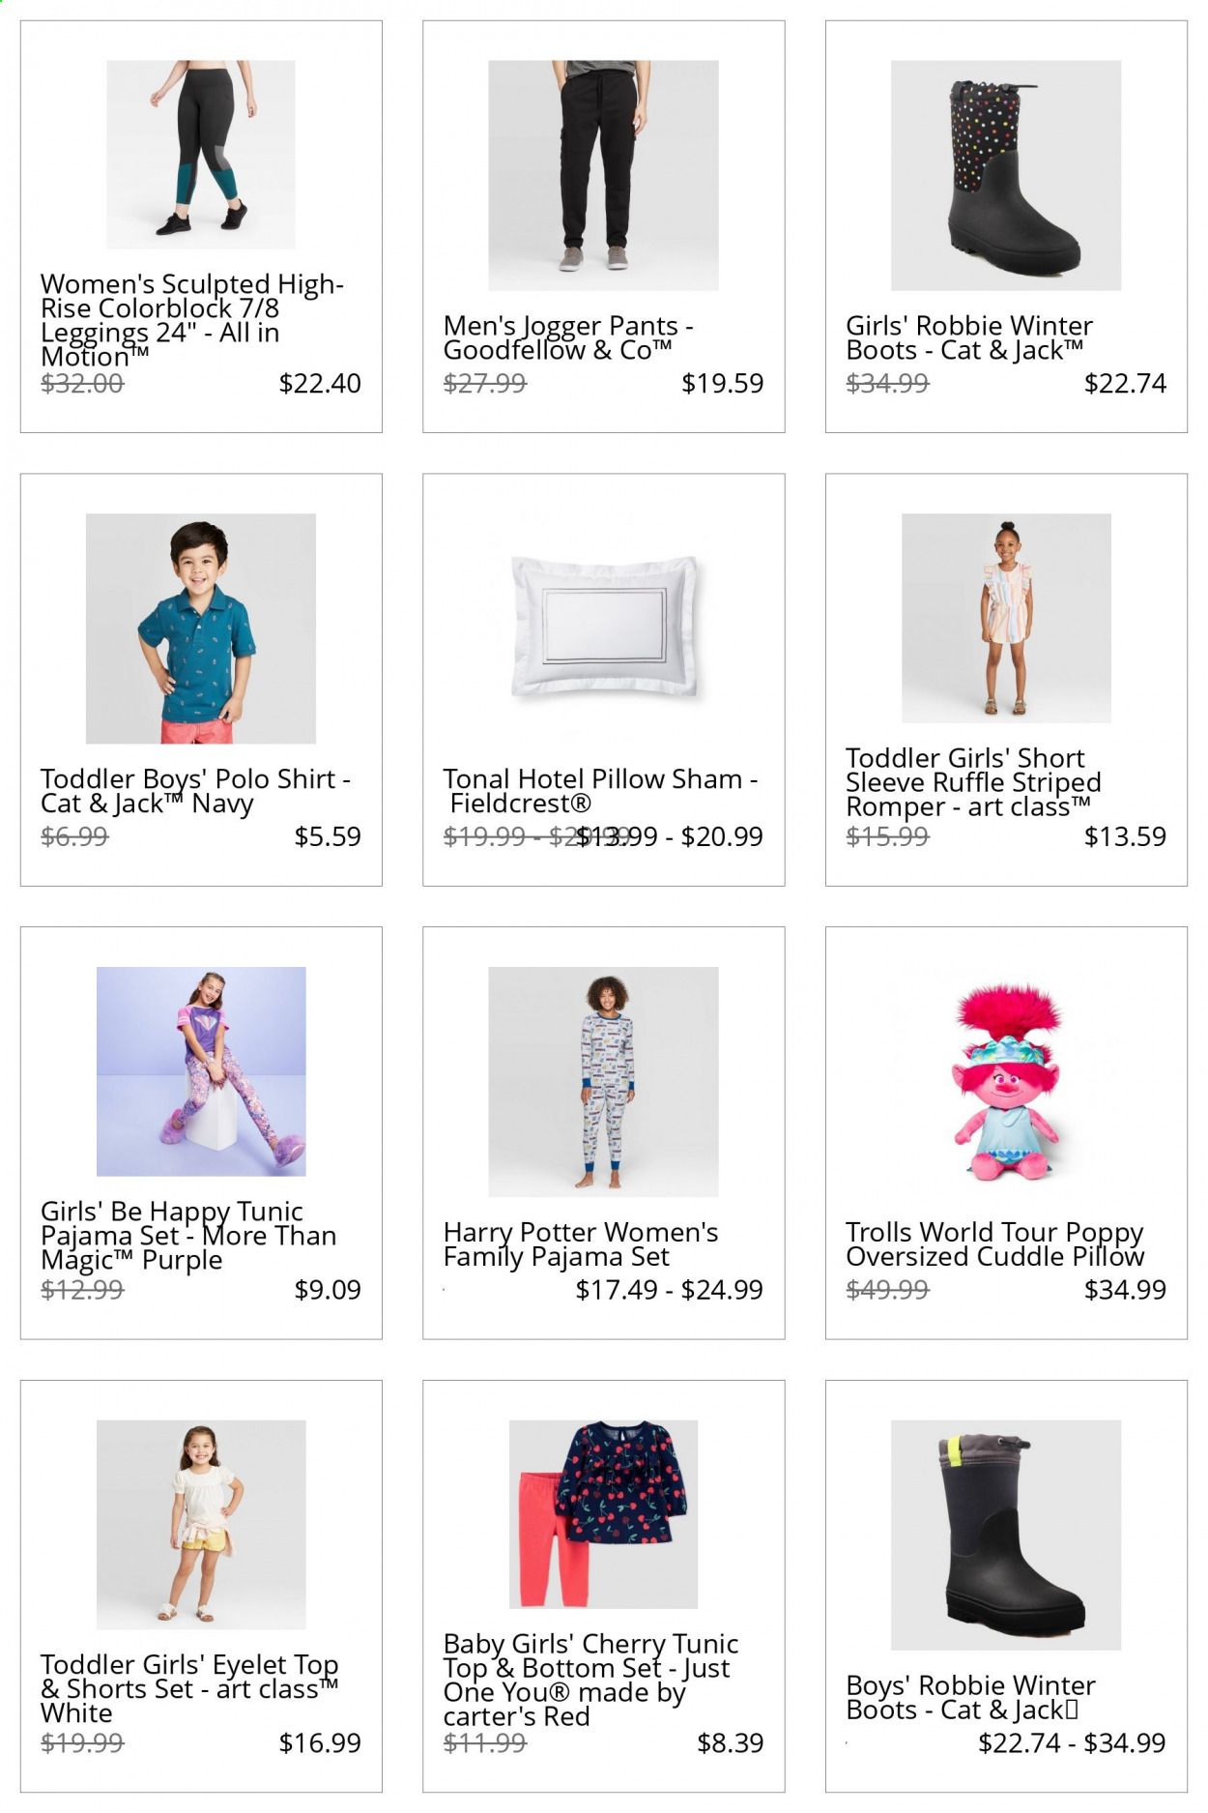View the Harry Potter Women's Pajama photo

tap(603, 1082)
